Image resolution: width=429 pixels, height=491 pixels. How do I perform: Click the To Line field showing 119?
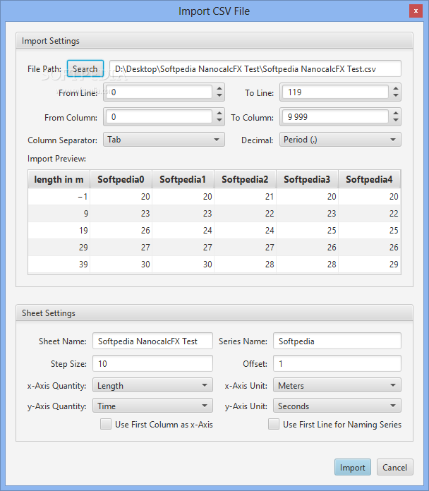pyautogui.click(x=335, y=92)
